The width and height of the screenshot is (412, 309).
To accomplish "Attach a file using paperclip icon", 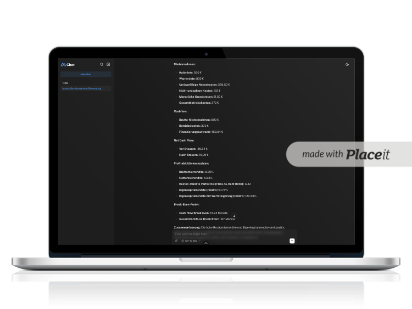I will [x=176, y=240].
